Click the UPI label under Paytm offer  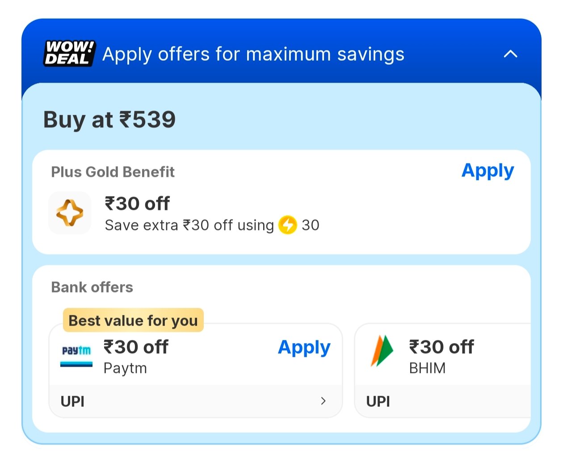point(72,401)
